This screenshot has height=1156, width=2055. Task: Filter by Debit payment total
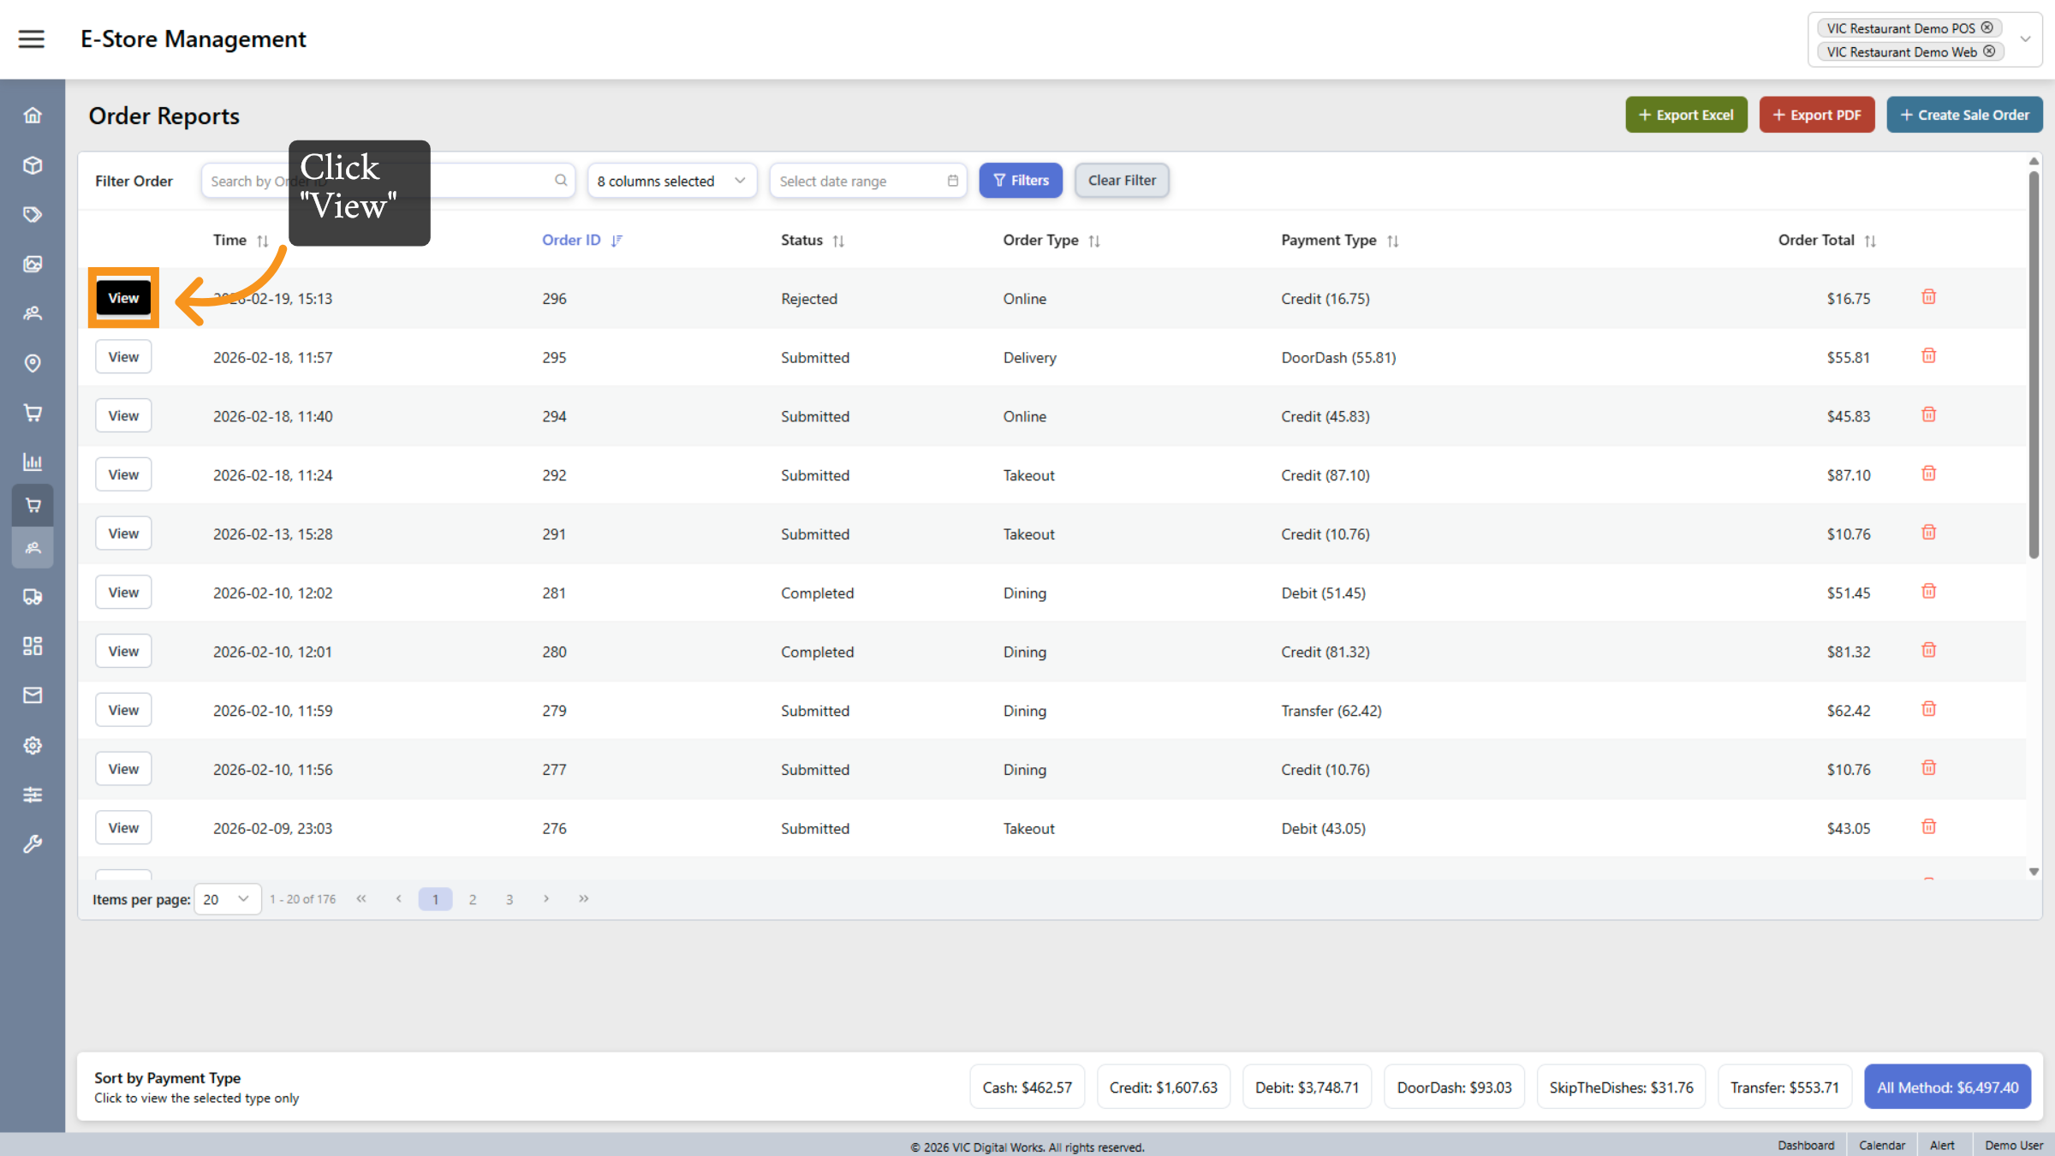pos(1307,1087)
